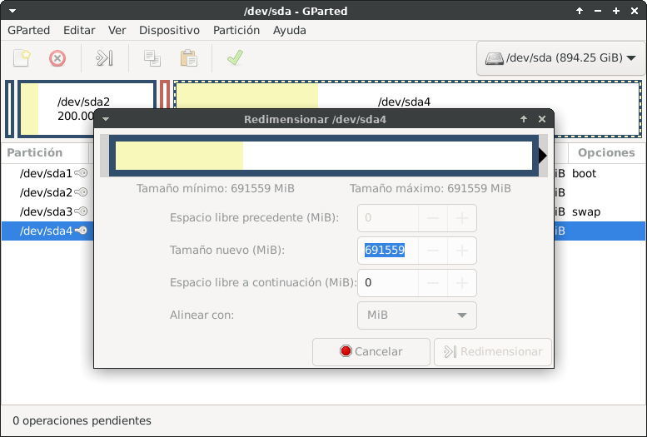Click the green apply operations checkmark
The height and width of the screenshot is (437, 647).
(235, 58)
